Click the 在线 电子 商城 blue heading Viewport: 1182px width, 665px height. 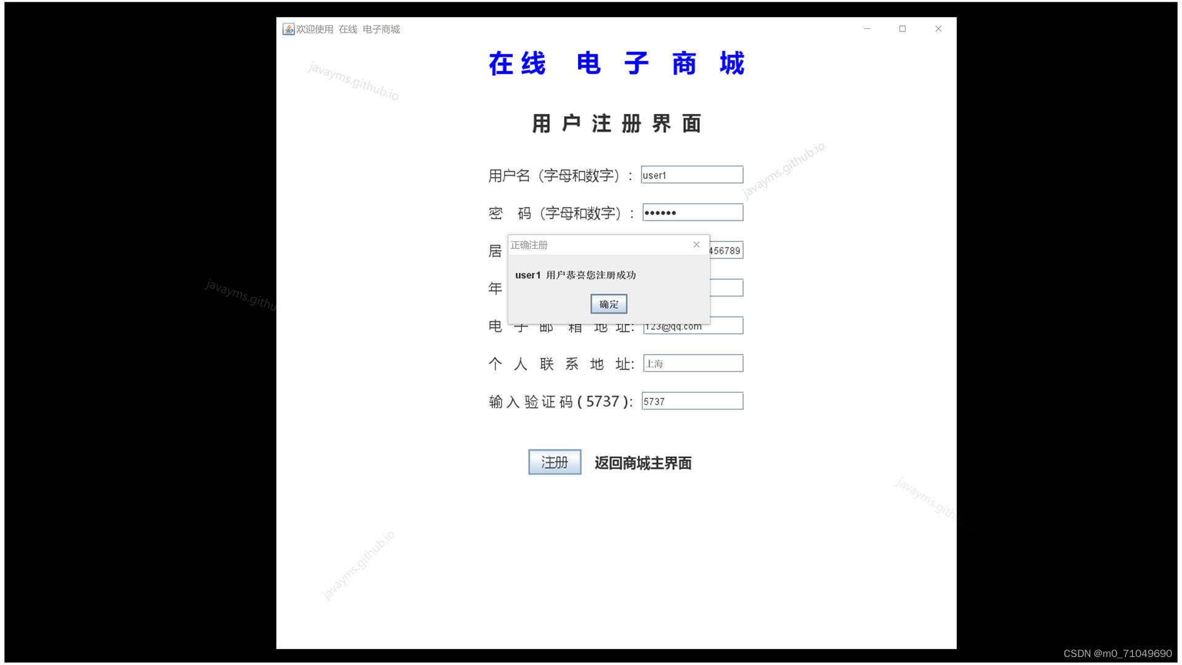(616, 63)
